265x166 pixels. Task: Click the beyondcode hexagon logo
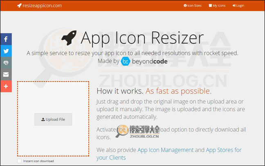point(126,61)
